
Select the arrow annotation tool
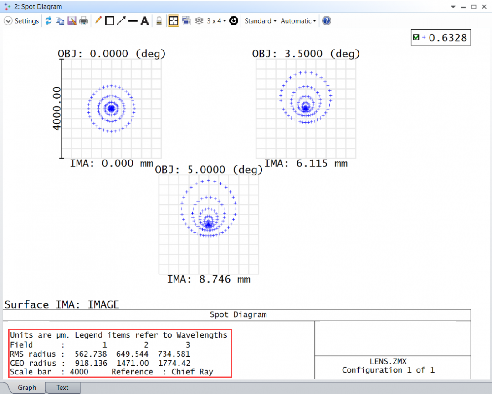click(x=122, y=20)
